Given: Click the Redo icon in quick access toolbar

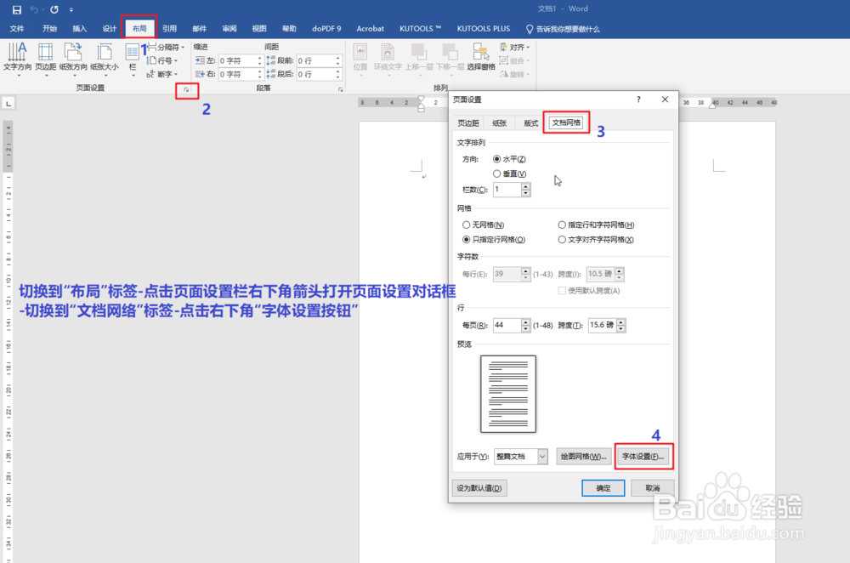Looking at the screenshot, I should (x=54, y=9).
